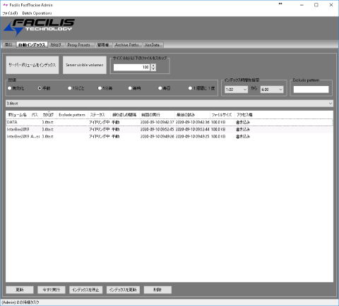Open the Proxy Presets tab

pyautogui.click(x=79, y=44)
